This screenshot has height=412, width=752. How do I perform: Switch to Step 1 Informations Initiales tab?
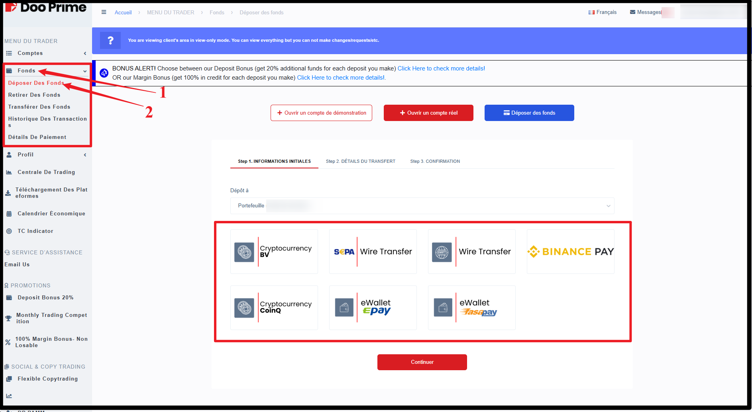pos(274,161)
